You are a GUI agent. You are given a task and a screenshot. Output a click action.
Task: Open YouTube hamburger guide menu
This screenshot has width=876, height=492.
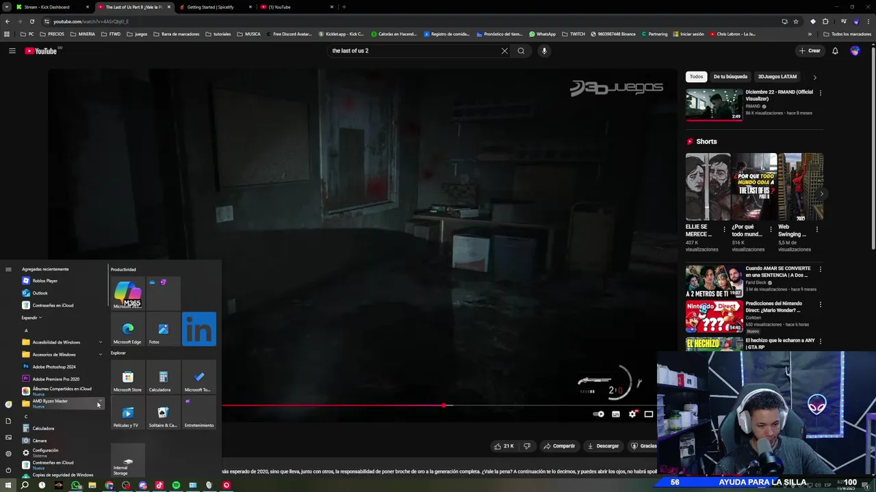pyautogui.click(x=12, y=51)
